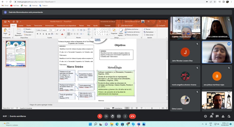
Task: Open the YouTube bookmark
Action: click(x=15, y=6)
